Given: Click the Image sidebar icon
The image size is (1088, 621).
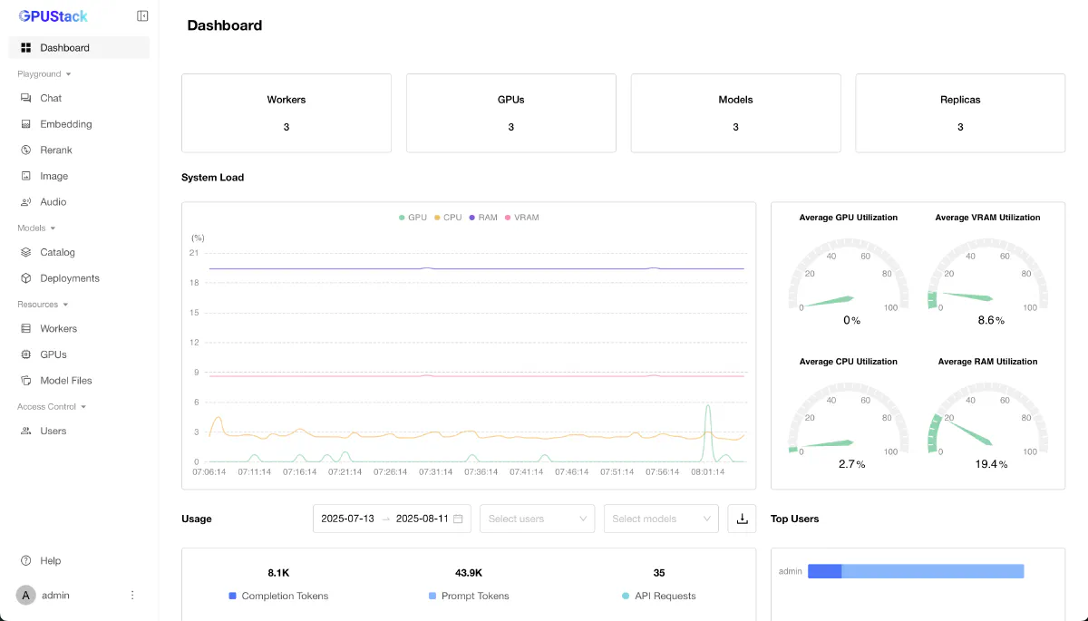Looking at the screenshot, I should tap(25, 176).
